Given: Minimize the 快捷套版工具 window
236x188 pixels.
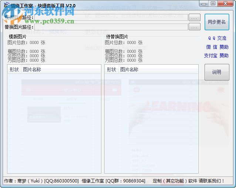Looking at the screenshot, I should [x=204, y=3].
